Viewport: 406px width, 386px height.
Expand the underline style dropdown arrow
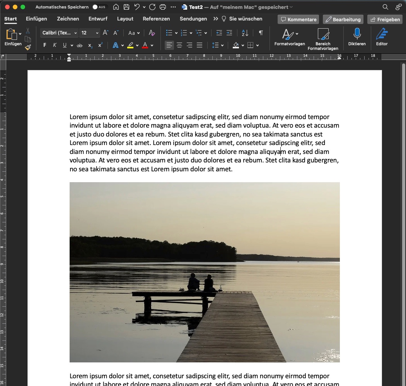(x=72, y=46)
